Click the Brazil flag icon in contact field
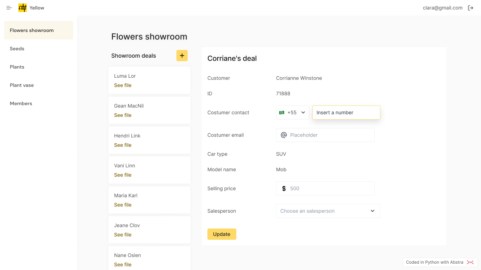Viewport: 481px width, 270px height. pos(282,112)
